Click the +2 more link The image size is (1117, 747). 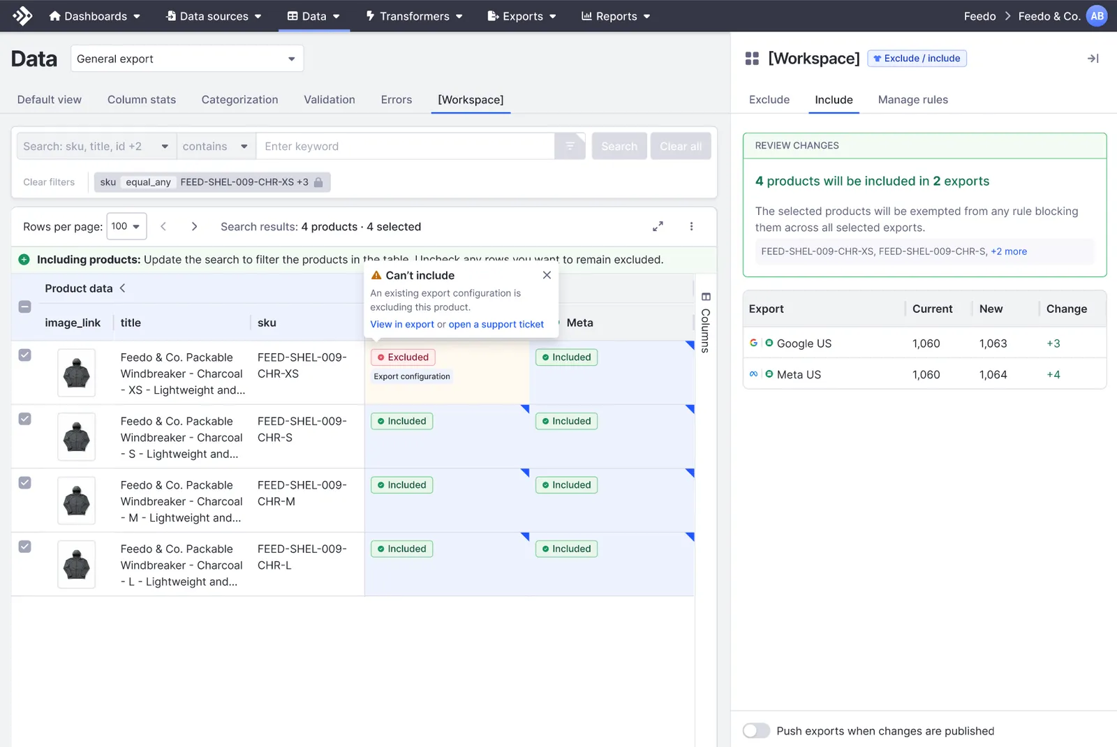pyautogui.click(x=1009, y=251)
